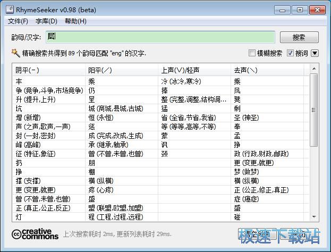
Task: Click the RhymeSeeker app icon in title bar
Action: [x=10, y=9]
